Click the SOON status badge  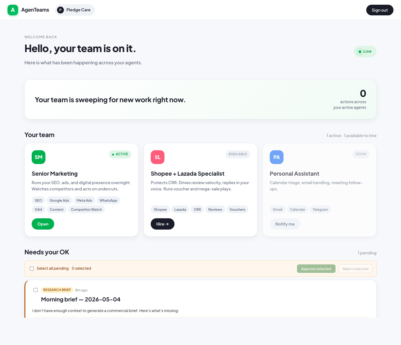click(361, 154)
